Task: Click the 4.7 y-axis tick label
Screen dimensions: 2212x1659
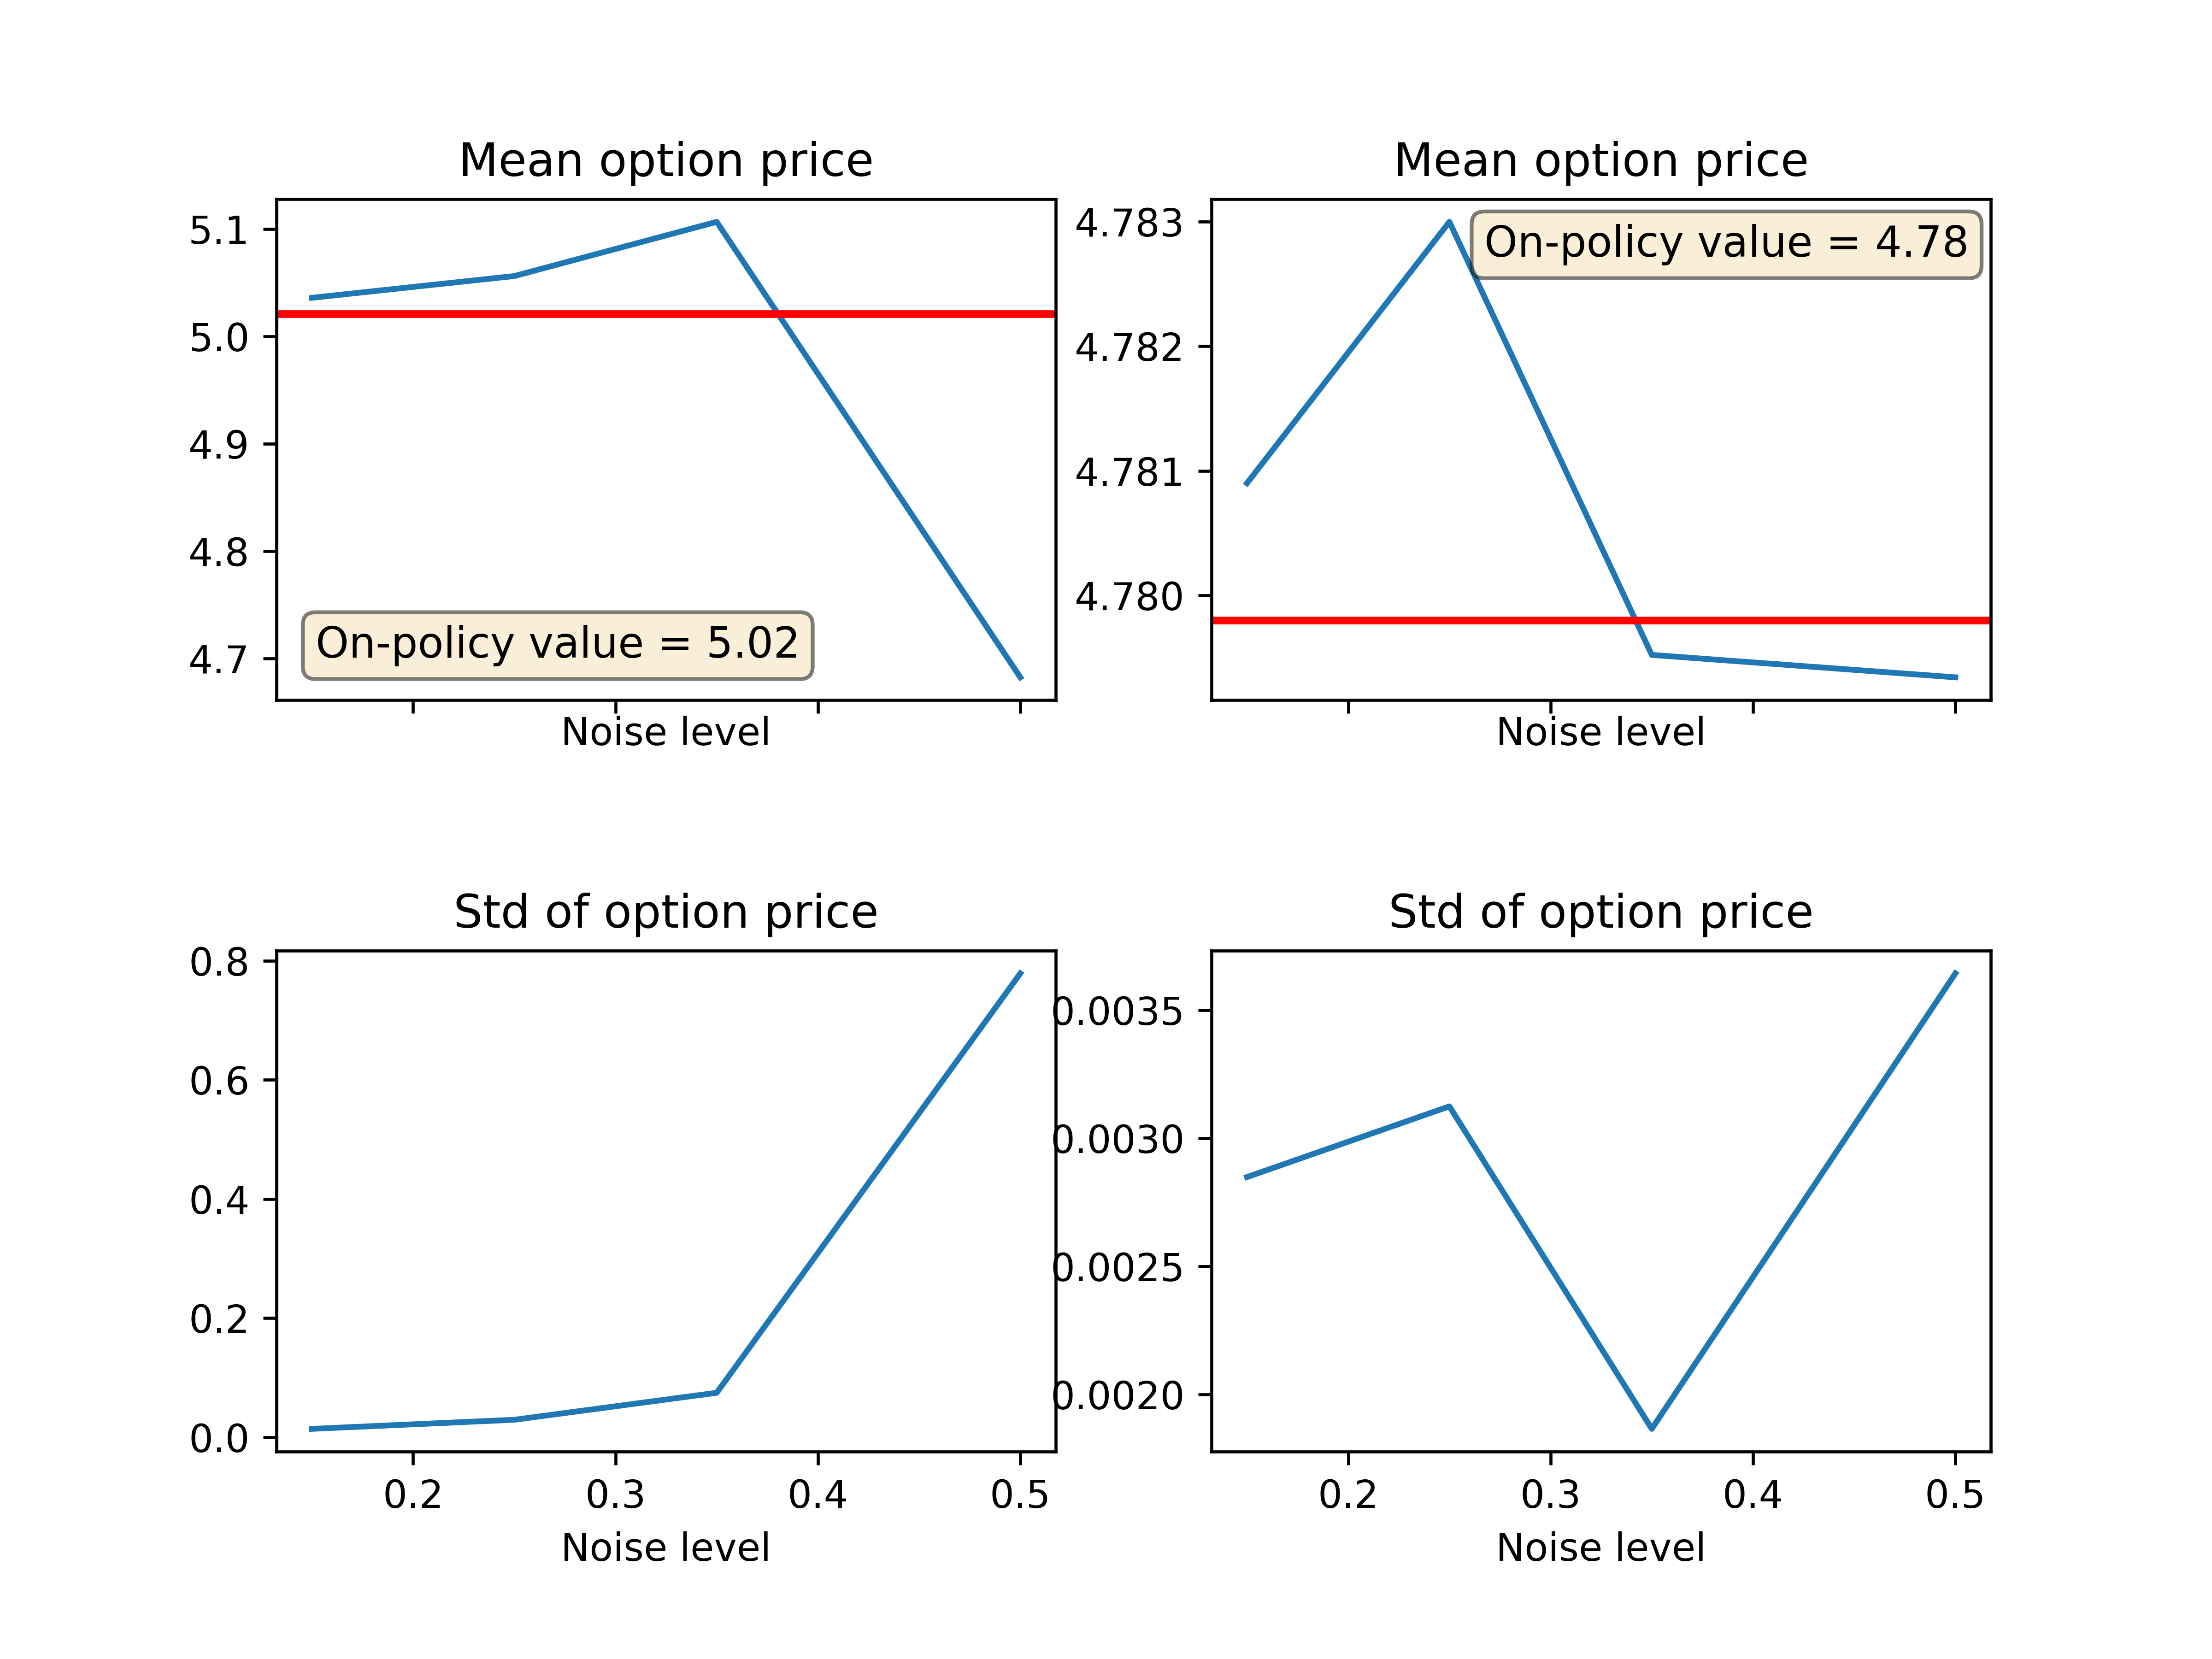Action: pyautogui.click(x=218, y=660)
